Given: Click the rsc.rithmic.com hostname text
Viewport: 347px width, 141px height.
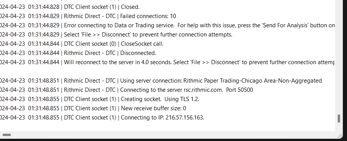Looking at the screenshot, I should coord(203,90).
